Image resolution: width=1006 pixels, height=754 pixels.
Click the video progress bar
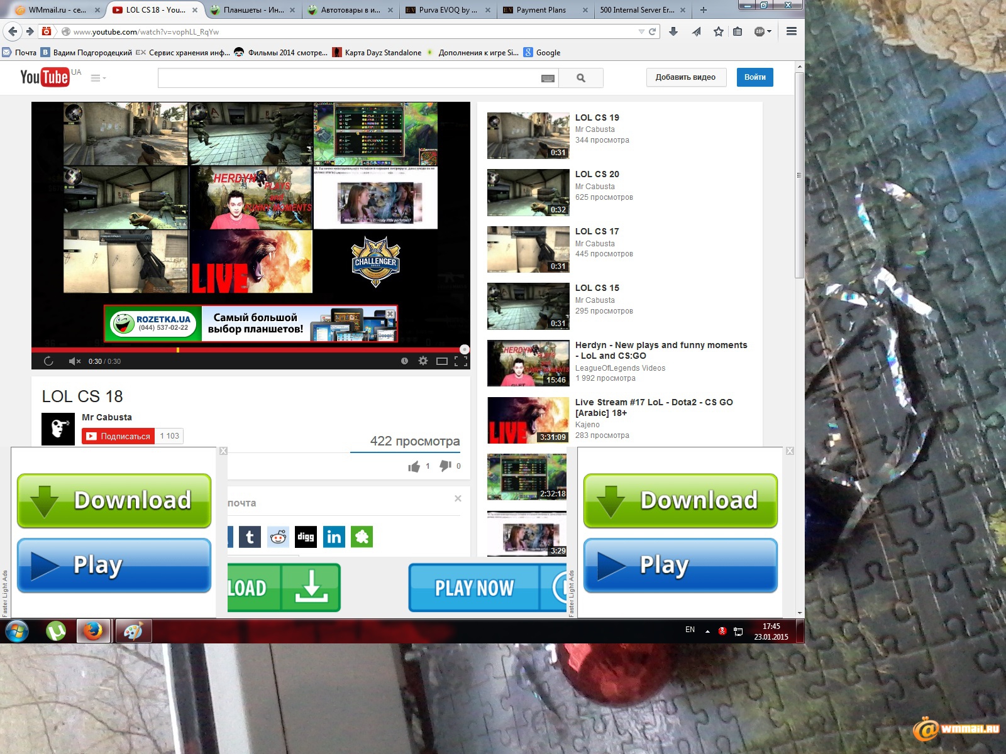[x=250, y=350]
